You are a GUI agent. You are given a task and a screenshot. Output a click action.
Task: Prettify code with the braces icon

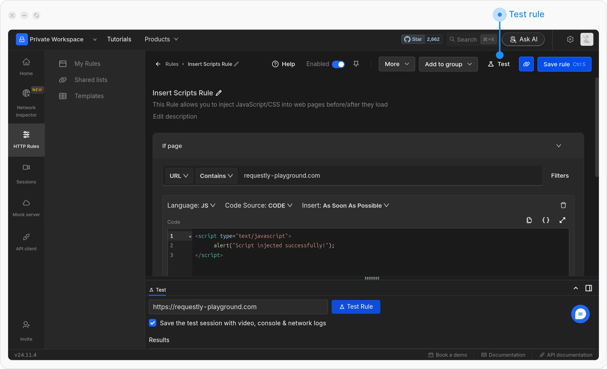[546, 220]
